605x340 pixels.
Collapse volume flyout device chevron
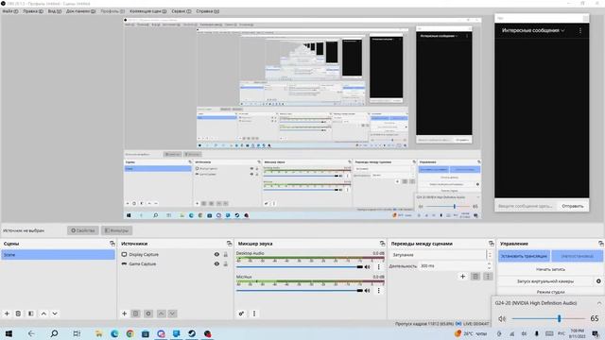tap(599, 303)
